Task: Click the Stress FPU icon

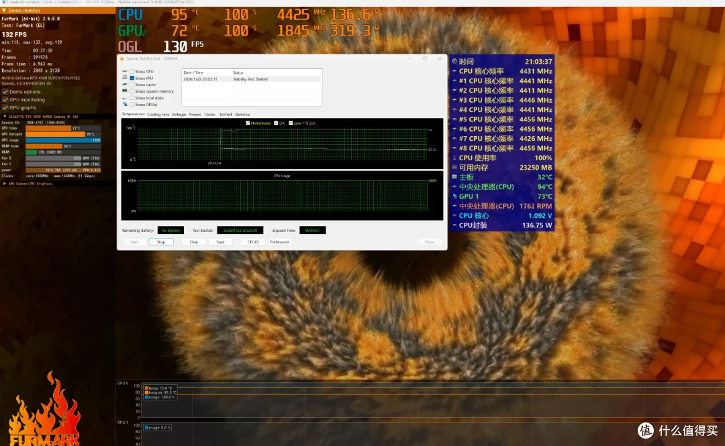Action: (125, 78)
